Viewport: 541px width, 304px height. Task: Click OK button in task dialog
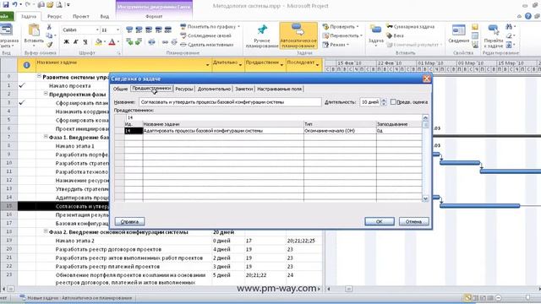pyautogui.click(x=380, y=221)
